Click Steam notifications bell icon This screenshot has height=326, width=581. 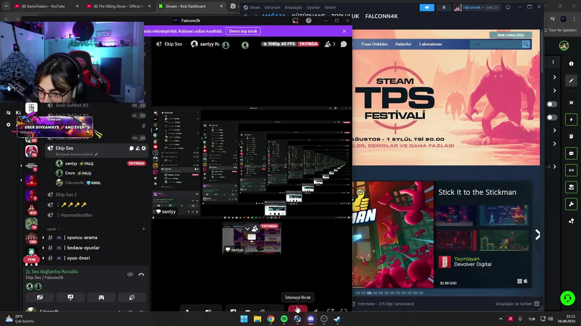(x=444, y=7)
